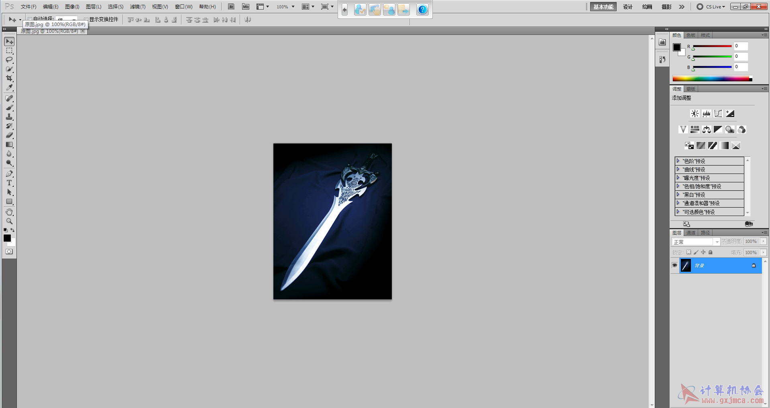Add an Exposure adjustment
This screenshot has width=770, height=408.
(x=730, y=113)
